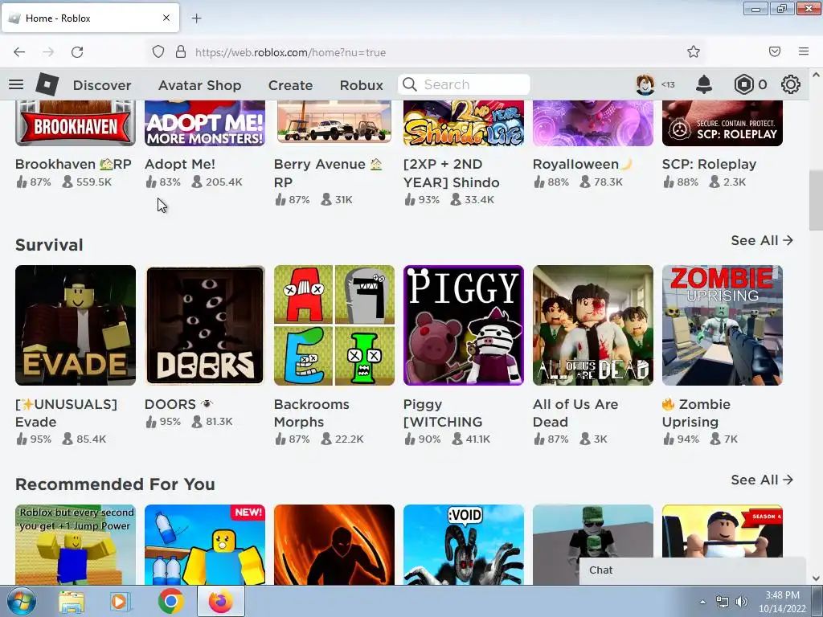Click scrollbar up arrow

tap(816, 75)
